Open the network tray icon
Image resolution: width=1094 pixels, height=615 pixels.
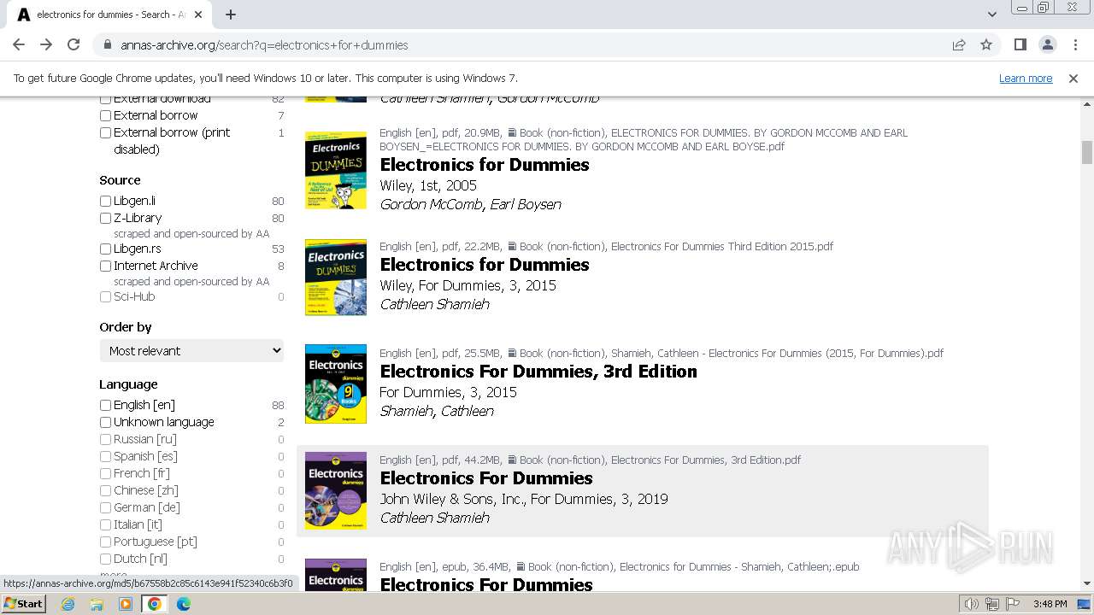(x=991, y=604)
